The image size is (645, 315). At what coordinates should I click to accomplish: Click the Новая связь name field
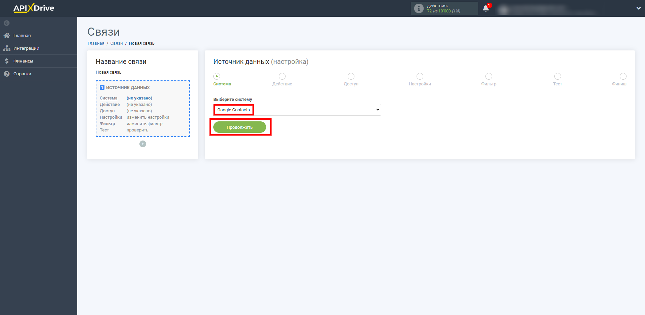point(143,72)
